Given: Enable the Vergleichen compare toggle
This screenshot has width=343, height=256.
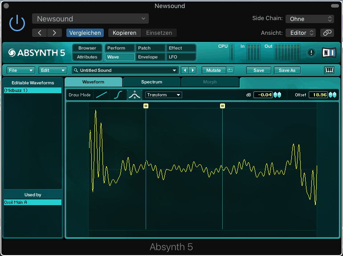Looking at the screenshot, I should coord(85,33).
